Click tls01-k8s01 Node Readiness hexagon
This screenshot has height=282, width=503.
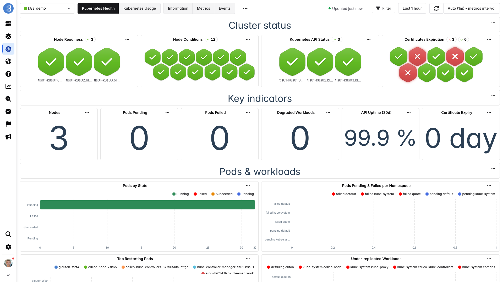(x=51, y=62)
